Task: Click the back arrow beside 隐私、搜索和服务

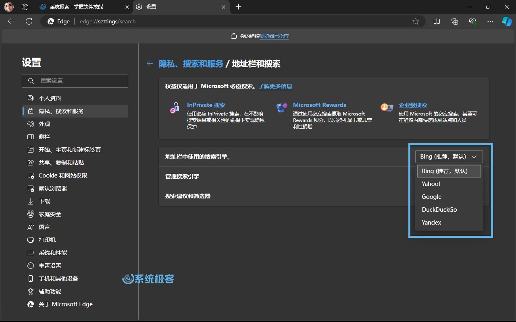Action: [x=150, y=64]
